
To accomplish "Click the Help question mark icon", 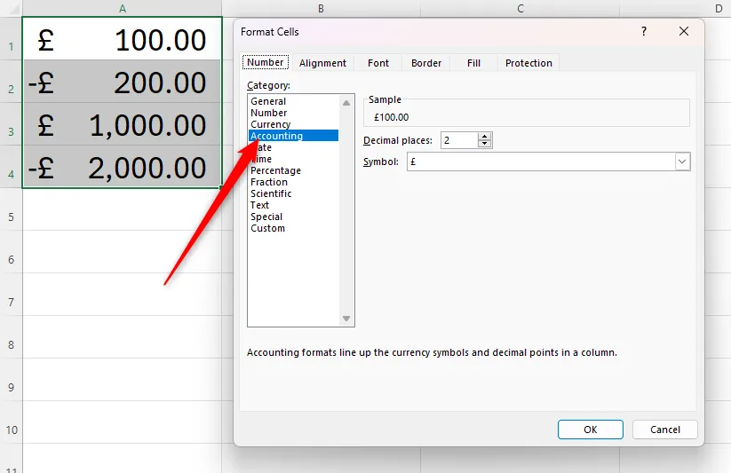I will pyautogui.click(x=644, y=31).
